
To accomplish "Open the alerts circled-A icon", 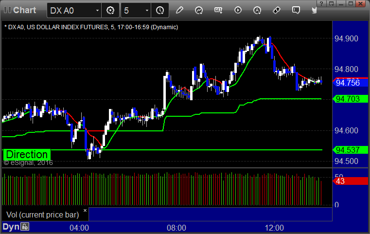I will [x=257, y=10].
